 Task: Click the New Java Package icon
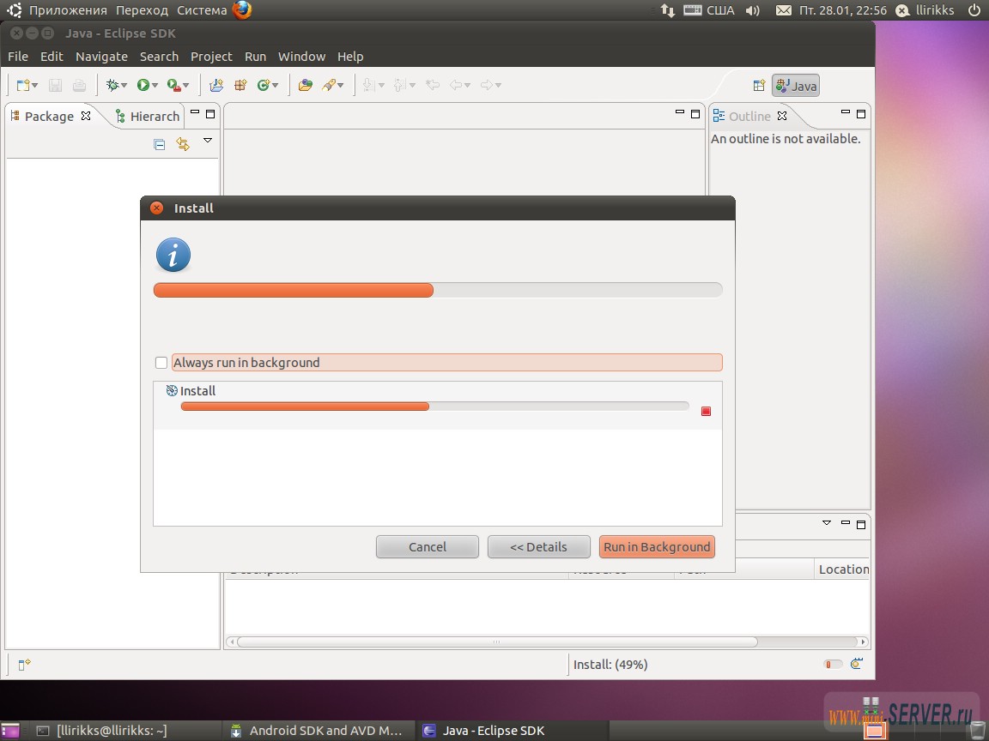[240, 85]
